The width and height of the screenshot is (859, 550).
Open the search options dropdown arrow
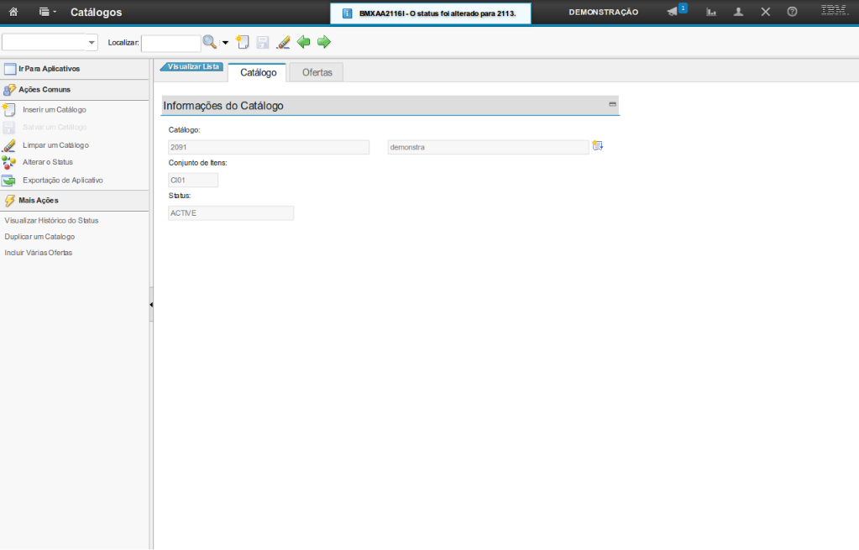tap(225, 43)
